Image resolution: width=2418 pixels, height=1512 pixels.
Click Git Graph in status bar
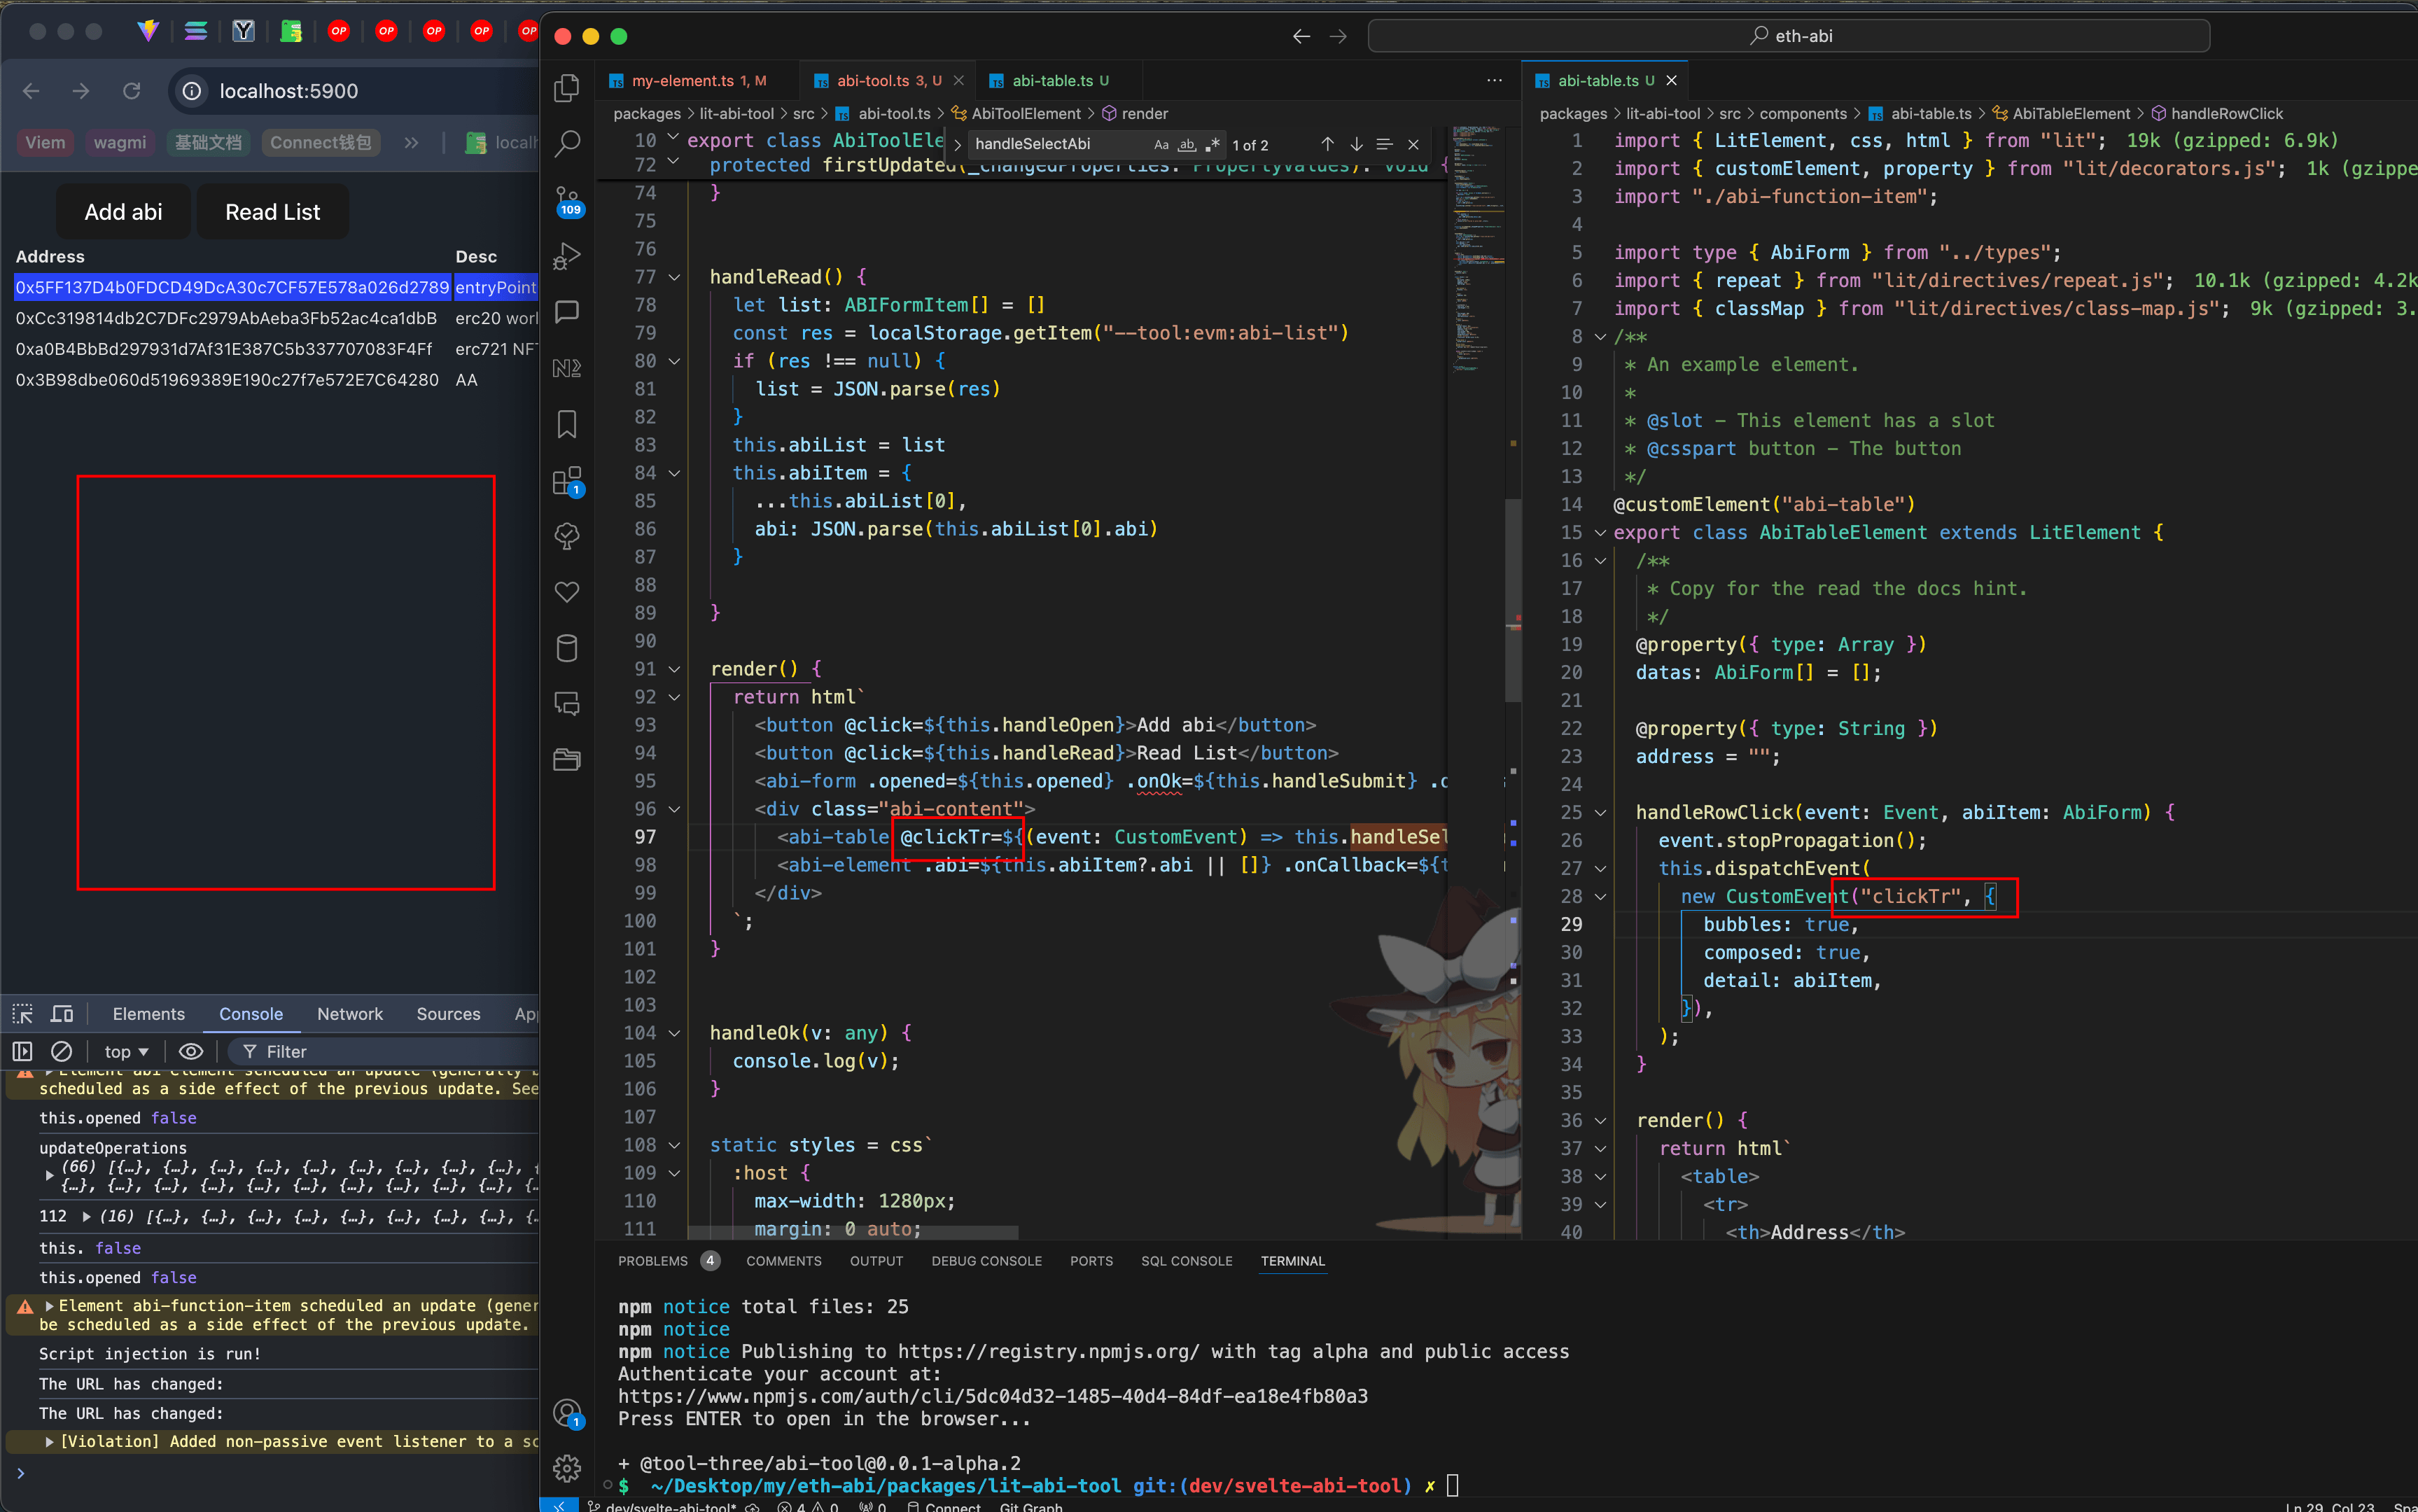(1030, 1506)
